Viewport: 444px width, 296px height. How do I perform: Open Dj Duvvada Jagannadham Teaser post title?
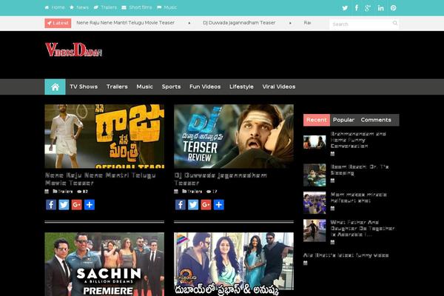coord(221,179)
